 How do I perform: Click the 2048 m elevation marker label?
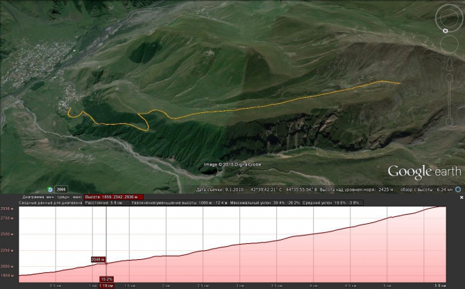click(x=98, y=259)
